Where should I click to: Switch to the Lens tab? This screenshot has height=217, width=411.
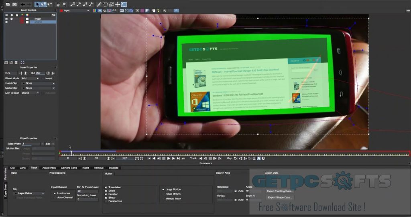point(23,168)
